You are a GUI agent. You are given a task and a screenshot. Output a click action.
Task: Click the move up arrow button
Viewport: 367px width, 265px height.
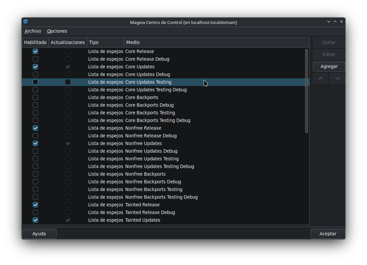click(320, 78)
